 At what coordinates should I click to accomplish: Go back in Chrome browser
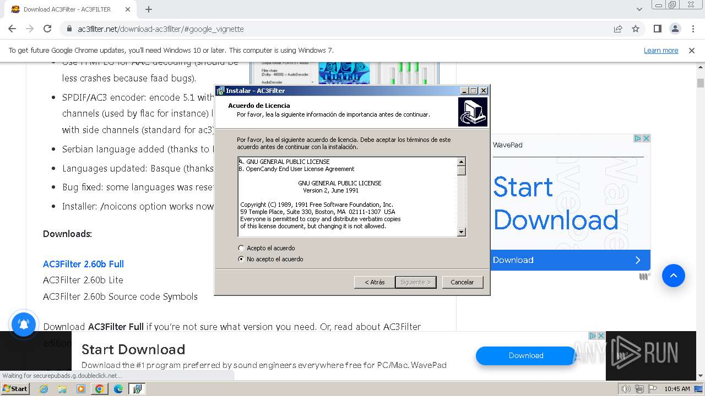coord(12,29)
